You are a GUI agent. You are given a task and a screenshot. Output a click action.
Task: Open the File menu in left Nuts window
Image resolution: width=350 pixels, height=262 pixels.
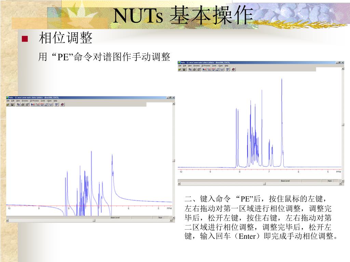click(x=8, y=101)
